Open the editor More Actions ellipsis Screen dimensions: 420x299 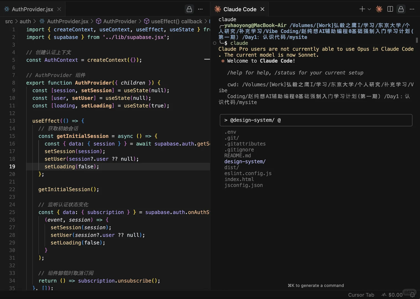[x=200, y=9]
